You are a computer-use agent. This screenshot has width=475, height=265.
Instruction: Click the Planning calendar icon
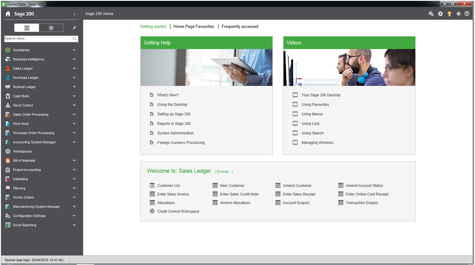8,189
